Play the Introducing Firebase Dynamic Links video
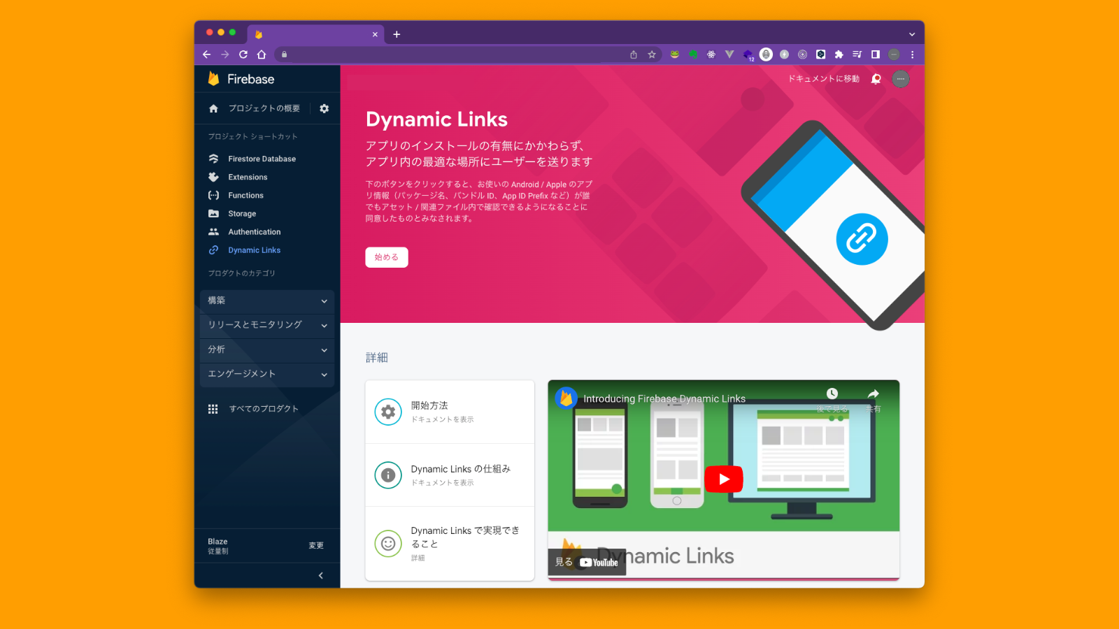The height and width of the screenshot is (629, 1119). tap(724, 479)
